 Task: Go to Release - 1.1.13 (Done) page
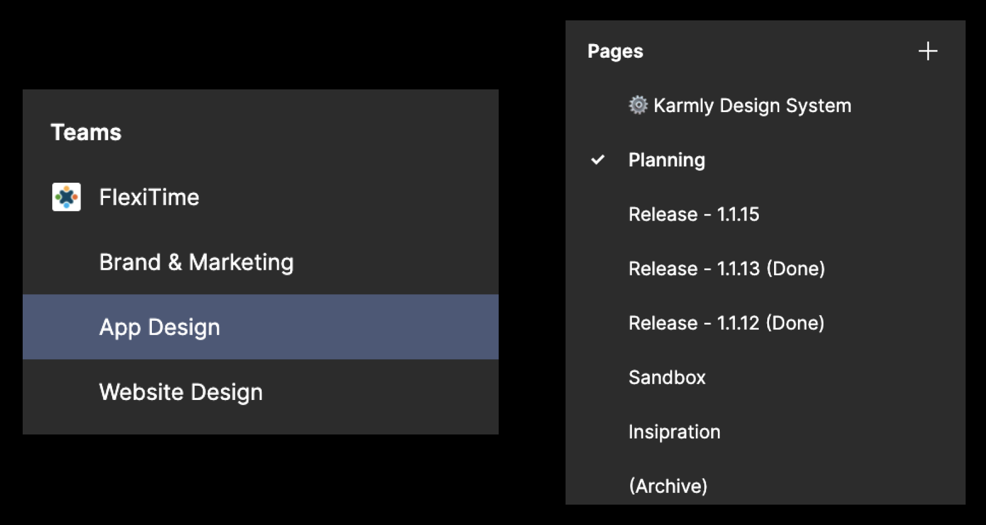(726, 269)
